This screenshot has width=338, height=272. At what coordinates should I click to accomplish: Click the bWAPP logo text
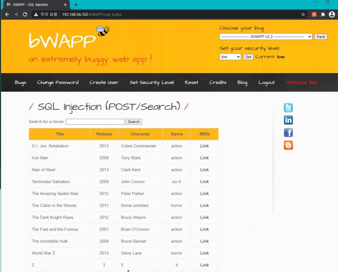pyautogui.click(x=62, y=40)
